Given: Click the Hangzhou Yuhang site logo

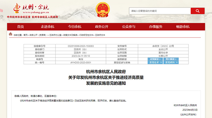Looking at the screenshot, I should pyautogui.click(x=31, y=8).
